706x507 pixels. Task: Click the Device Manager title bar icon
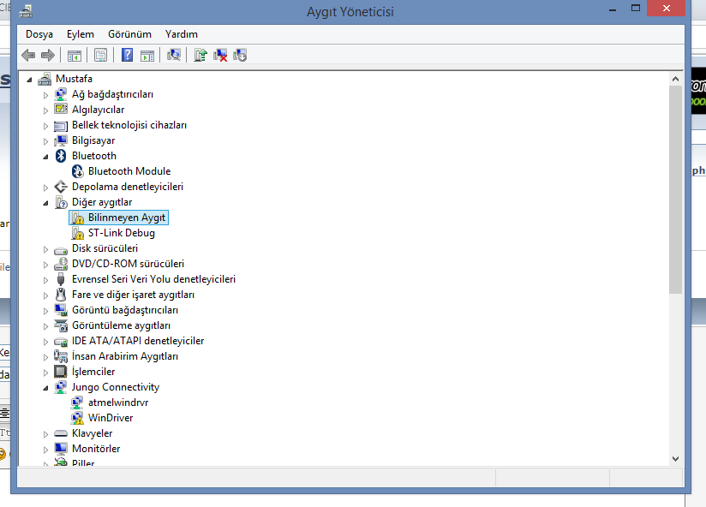pos(26,11)
